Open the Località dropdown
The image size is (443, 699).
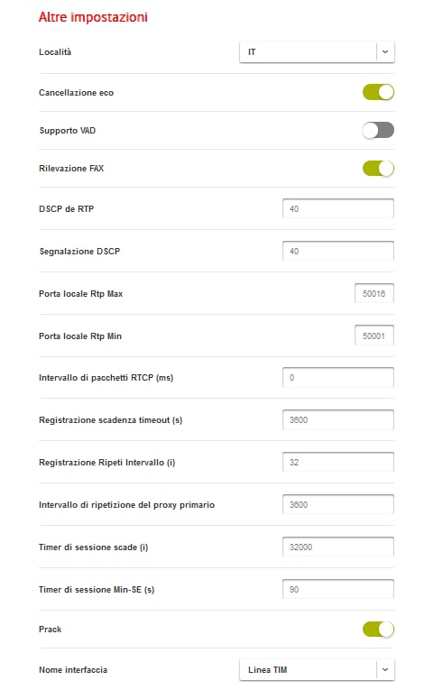coord(317,52)
